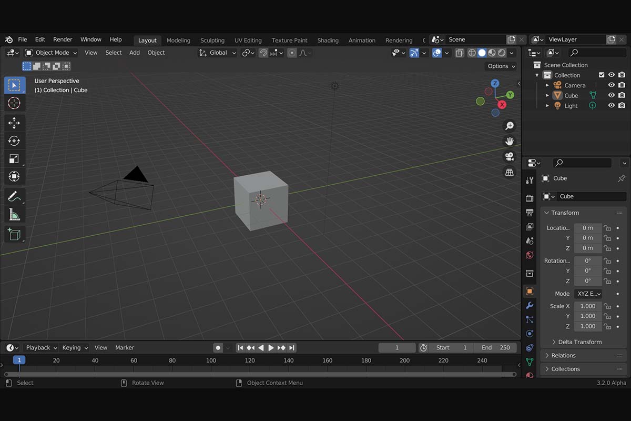This screenshot has height=421, width=631.
Task: Click the zoom magnifier viewport icon
Action: [509, 126]
